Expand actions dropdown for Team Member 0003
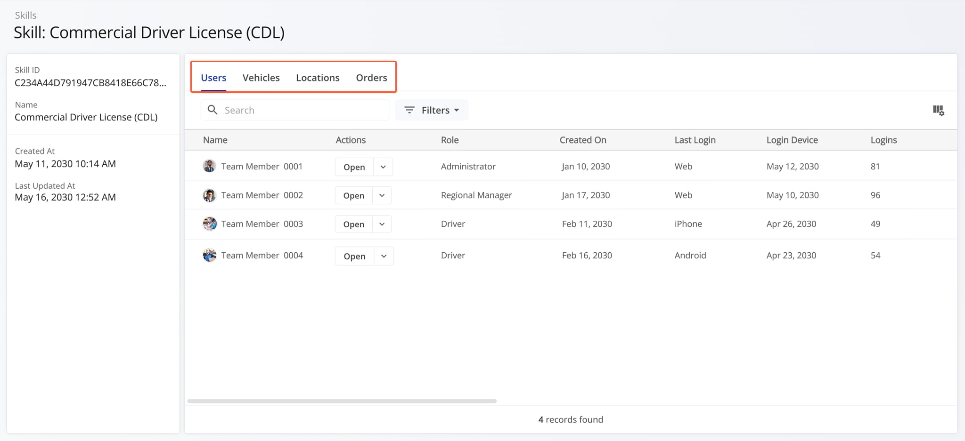The image size is (965, 441). pyautogui.click(x=382, y=224)
